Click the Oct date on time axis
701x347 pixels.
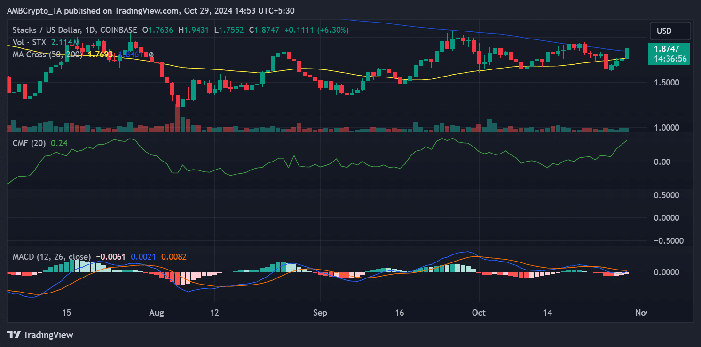click(479, 312)
